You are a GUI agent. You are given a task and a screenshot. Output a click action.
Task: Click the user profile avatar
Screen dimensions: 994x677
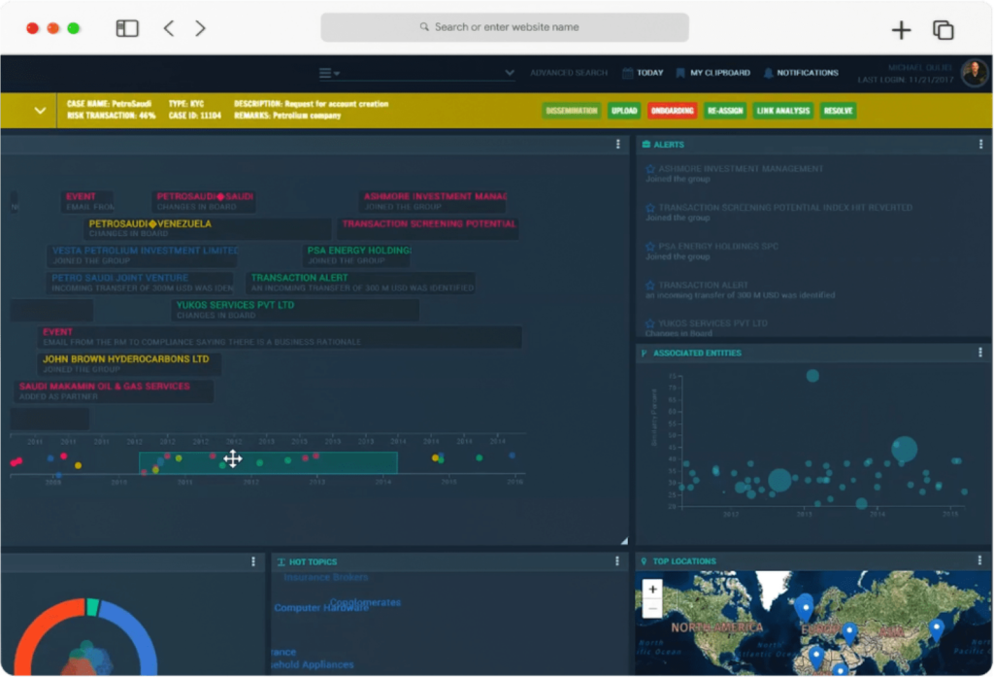[974, 73]
